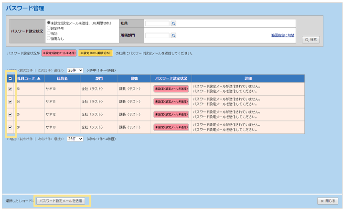Uncheck the checkbox for employee サポ13
The image size is (344, 210).
pyautogui.click(x=10, y=127)
